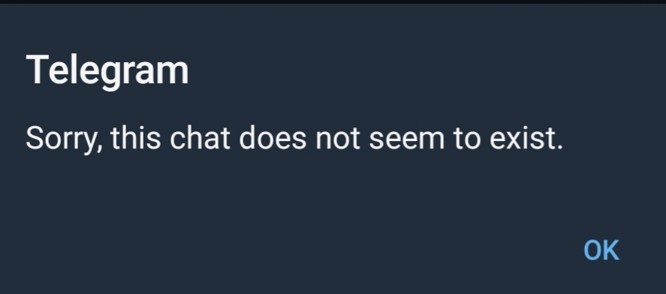Select the word 'this' in the message
Viewport: 666px width, 294px height.
pyautogui.click(x=135, y=138)
